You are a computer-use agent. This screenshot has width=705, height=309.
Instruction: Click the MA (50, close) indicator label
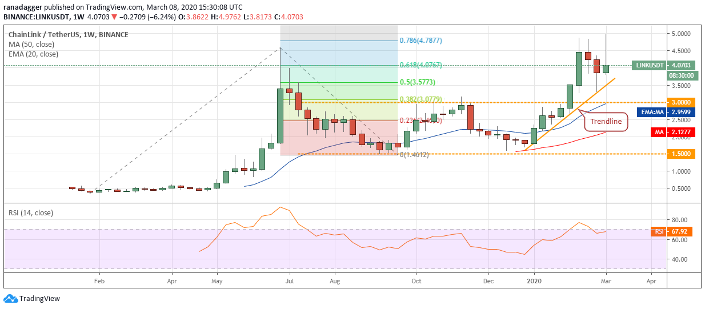point(31,44)
